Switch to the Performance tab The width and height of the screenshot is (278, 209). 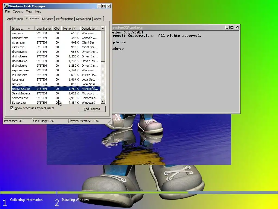[x=64, y=19]
